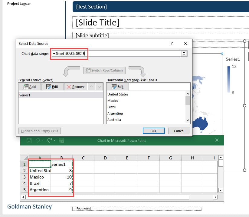Select cell C3 in the embedded spreadsheet

point(84,177)
